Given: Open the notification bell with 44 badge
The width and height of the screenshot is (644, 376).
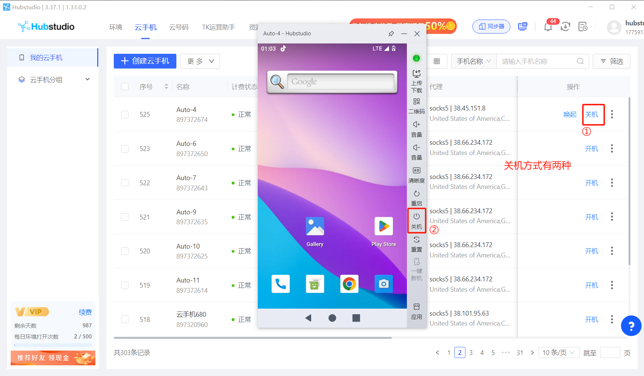Looking at the screenshot, I should (548, 27).
